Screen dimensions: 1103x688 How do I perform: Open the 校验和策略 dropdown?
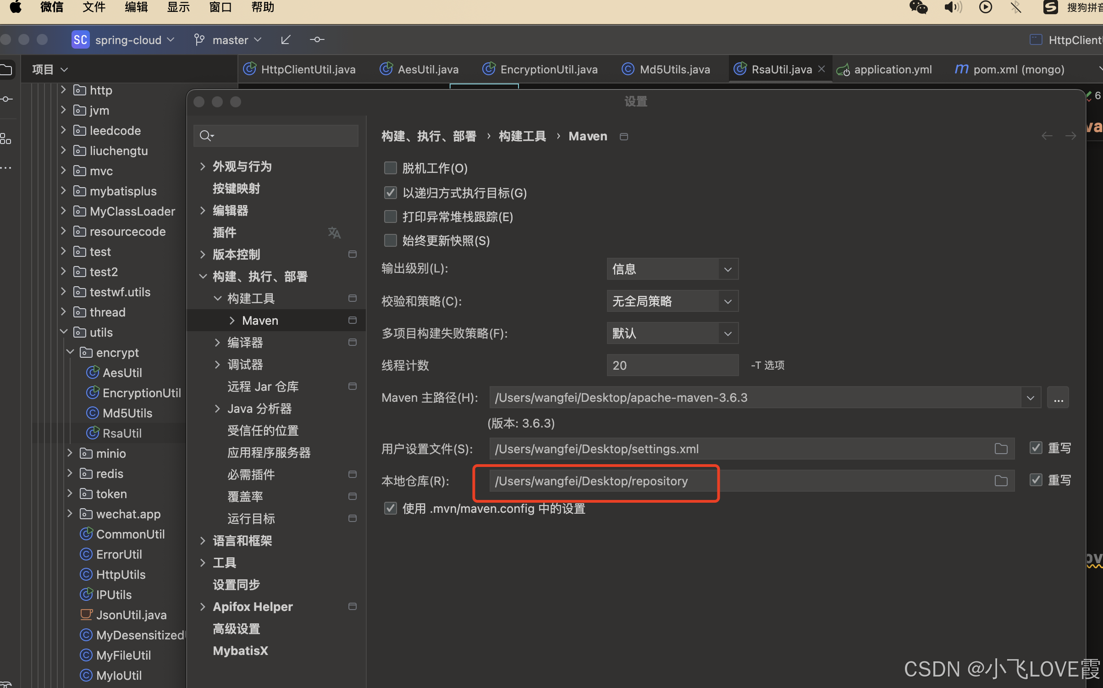672,301
